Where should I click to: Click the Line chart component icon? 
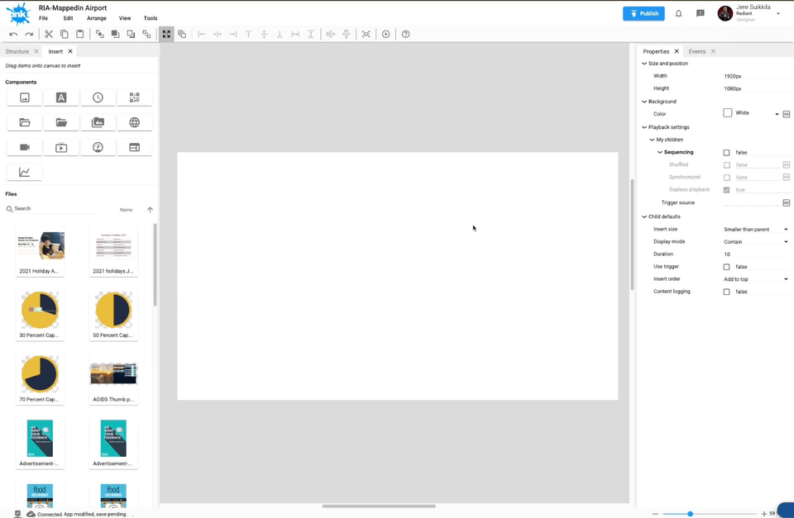tap(25, 172)
